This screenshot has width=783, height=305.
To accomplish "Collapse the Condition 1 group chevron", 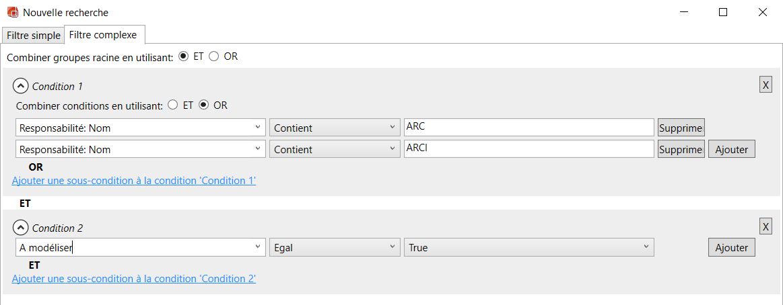I will pyautogui.click(x=21, y=86).
